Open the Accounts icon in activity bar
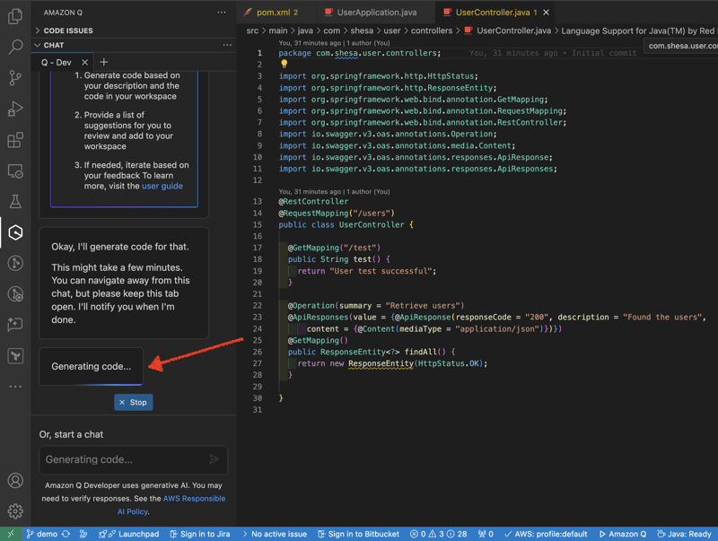This screenshot has height=541, width=718. pos(15,481)
